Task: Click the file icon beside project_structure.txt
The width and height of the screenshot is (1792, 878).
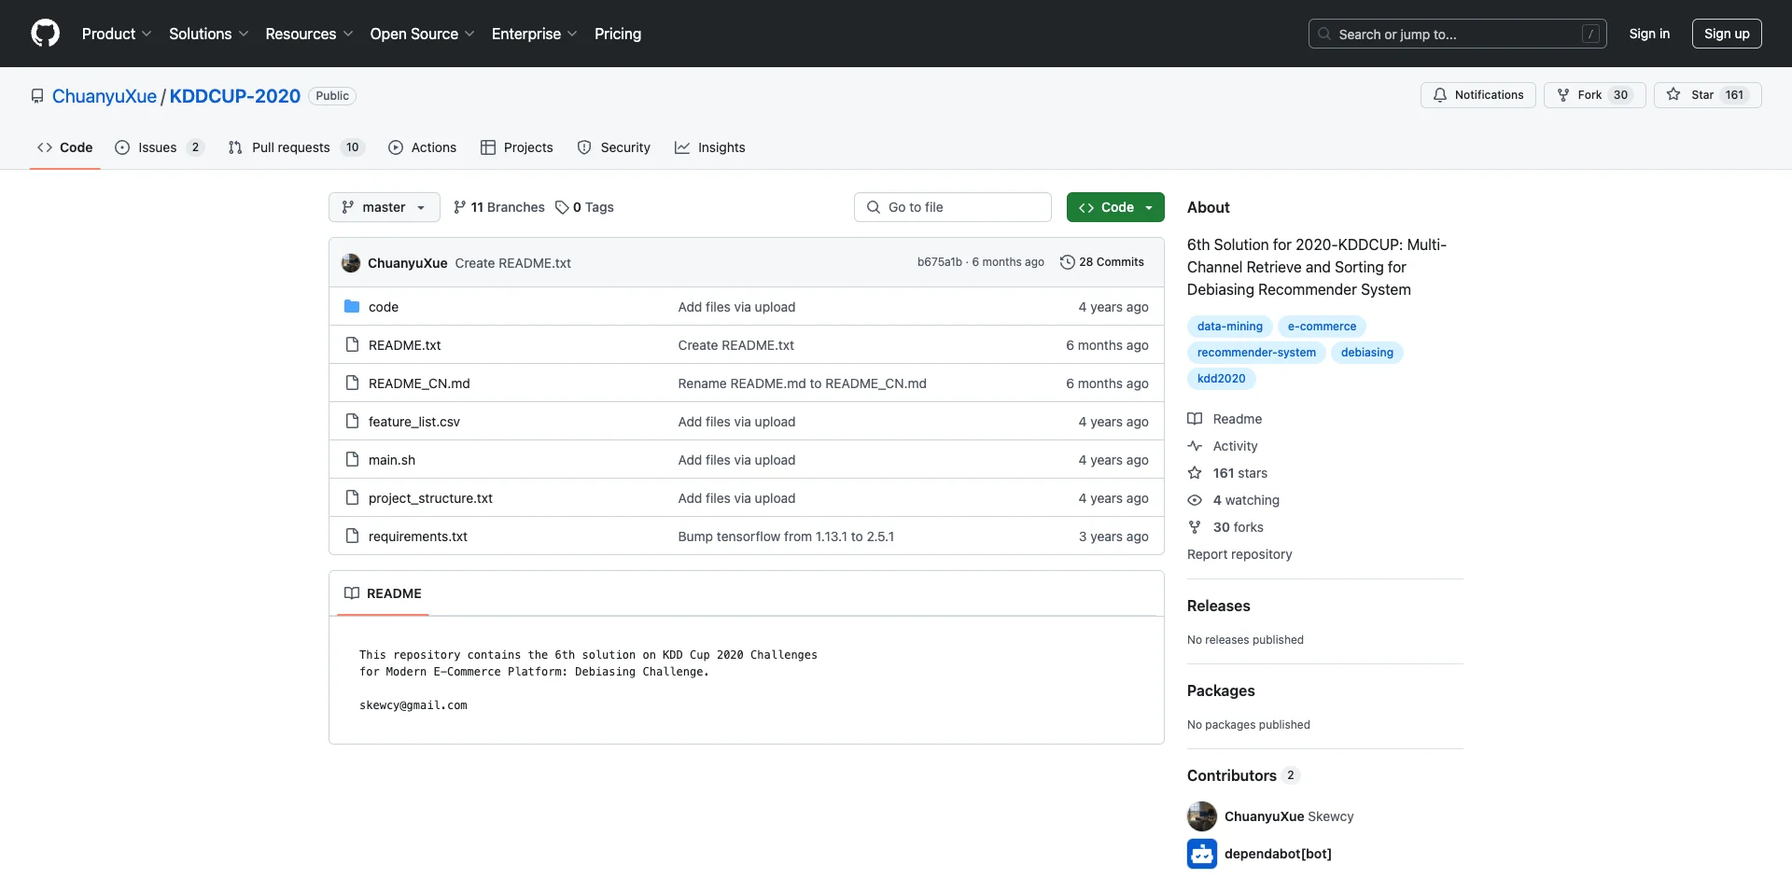Action: pos(352,497)
